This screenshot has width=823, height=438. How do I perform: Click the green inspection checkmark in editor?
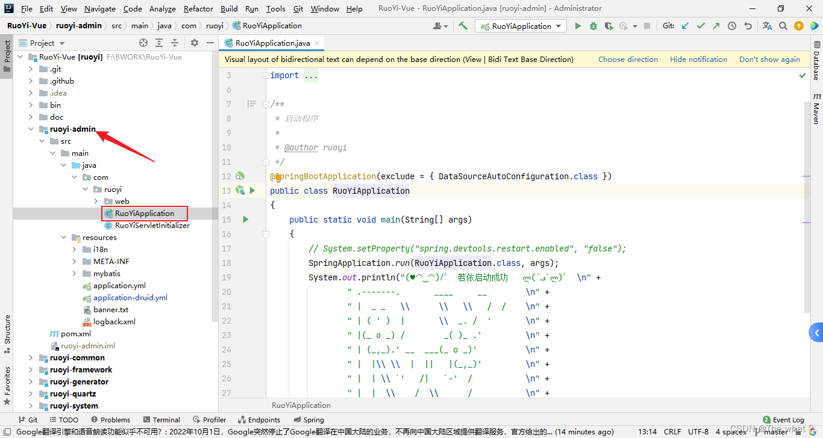(802, 76)
